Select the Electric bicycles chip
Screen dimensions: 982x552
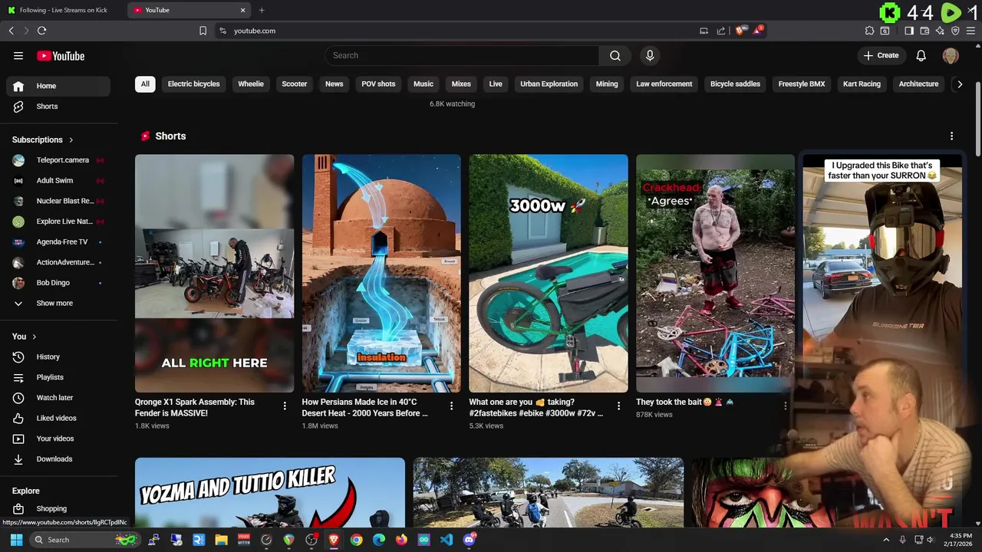coord(193,84)
